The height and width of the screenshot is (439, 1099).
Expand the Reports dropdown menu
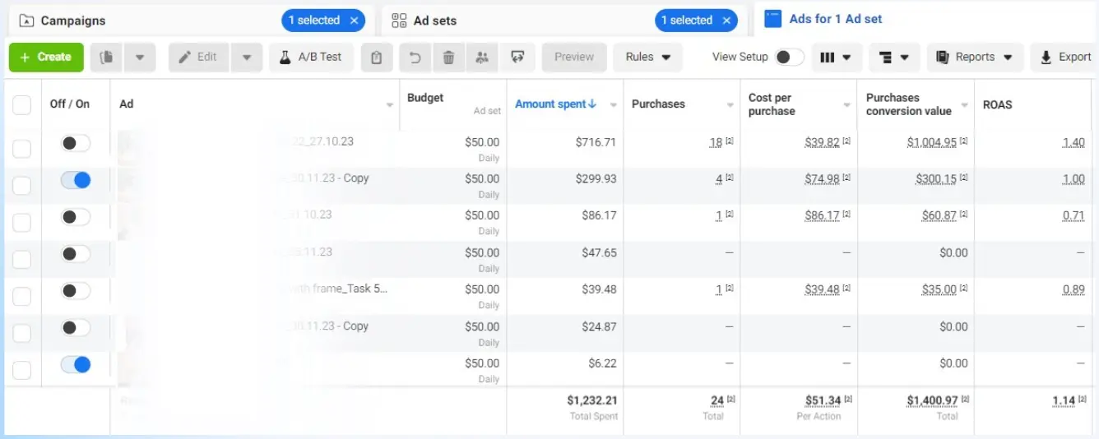[x=975, y=58]
